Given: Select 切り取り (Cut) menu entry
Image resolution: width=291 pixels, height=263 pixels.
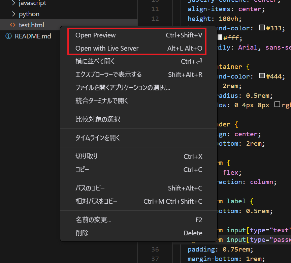Looking at the screenshot, I should tap(139, 156).
